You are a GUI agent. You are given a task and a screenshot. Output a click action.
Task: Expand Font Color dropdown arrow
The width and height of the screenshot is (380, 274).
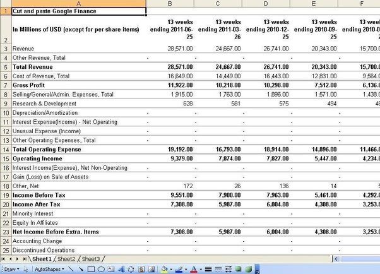(x=201, y=270)
